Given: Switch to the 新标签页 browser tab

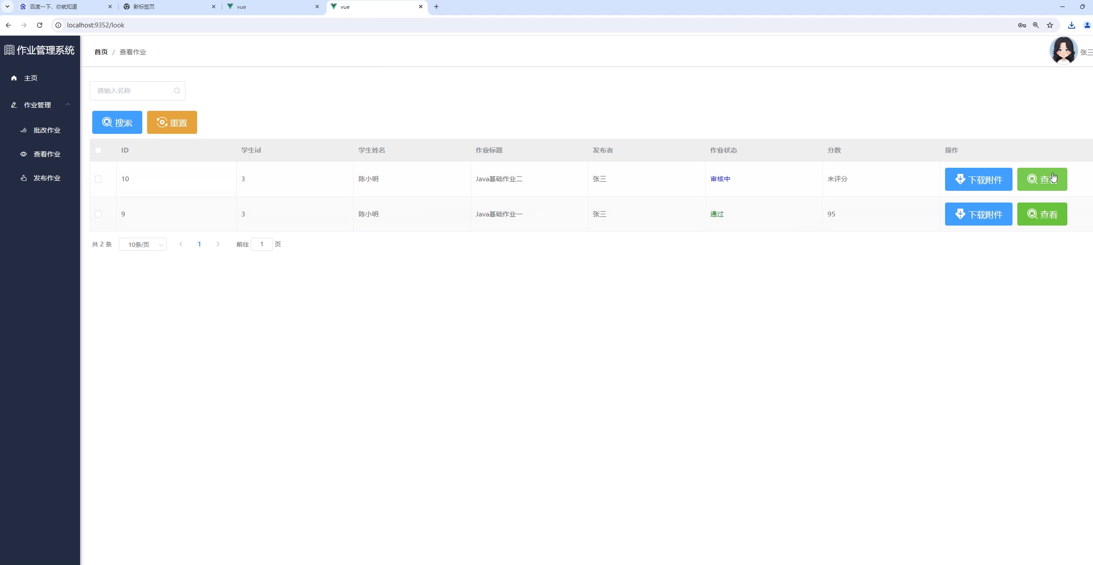Looking at the screenshot, I should click(165, 7).
